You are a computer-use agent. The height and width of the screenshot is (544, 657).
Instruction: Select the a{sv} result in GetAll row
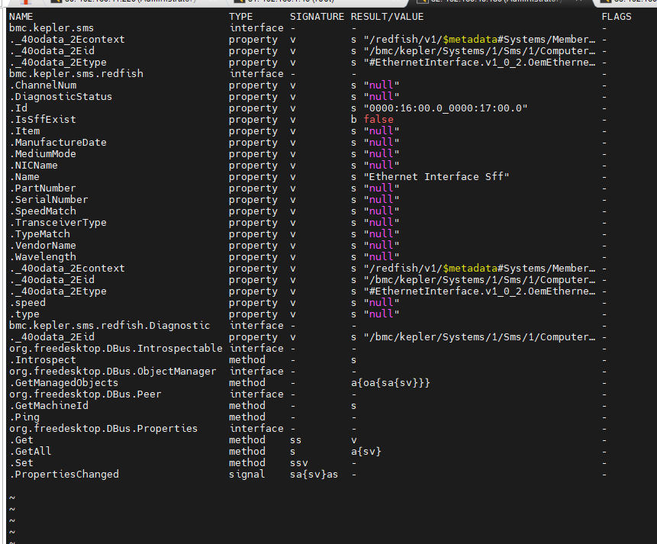click(366, 452)
